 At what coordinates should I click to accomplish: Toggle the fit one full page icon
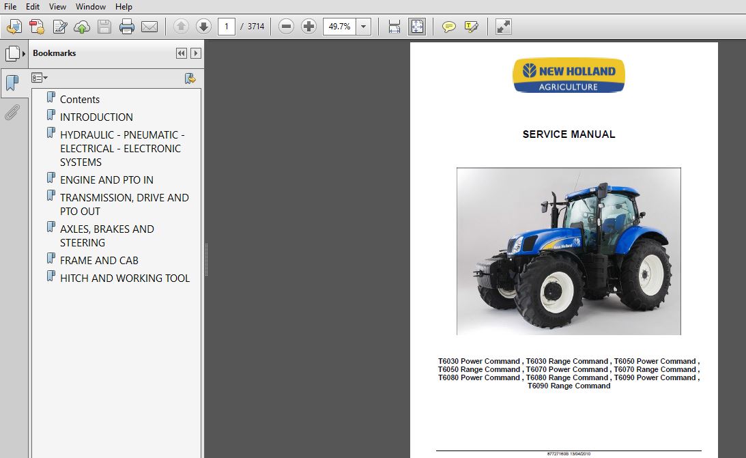(x=417, y=27)
